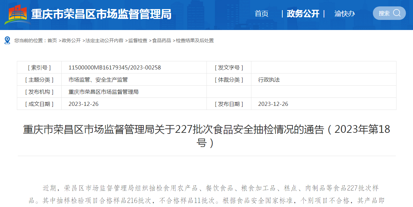Go to 政务公开 in the breadcrumb
This screenshot has width=413, height=207.
coord(71,40)
